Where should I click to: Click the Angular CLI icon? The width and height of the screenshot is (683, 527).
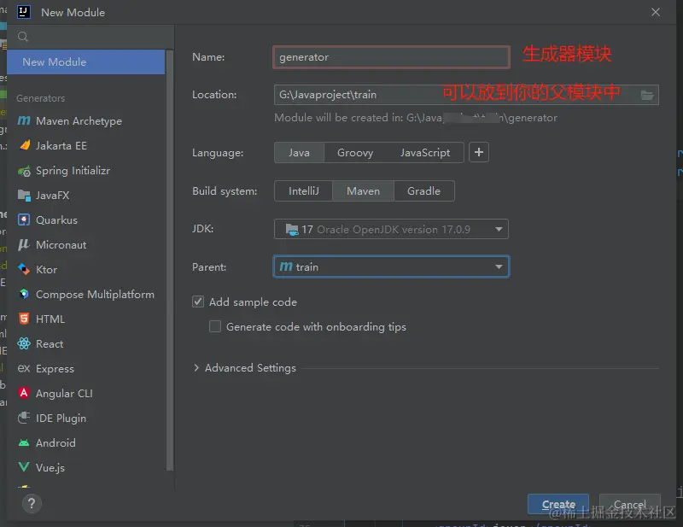click(24, 393)
